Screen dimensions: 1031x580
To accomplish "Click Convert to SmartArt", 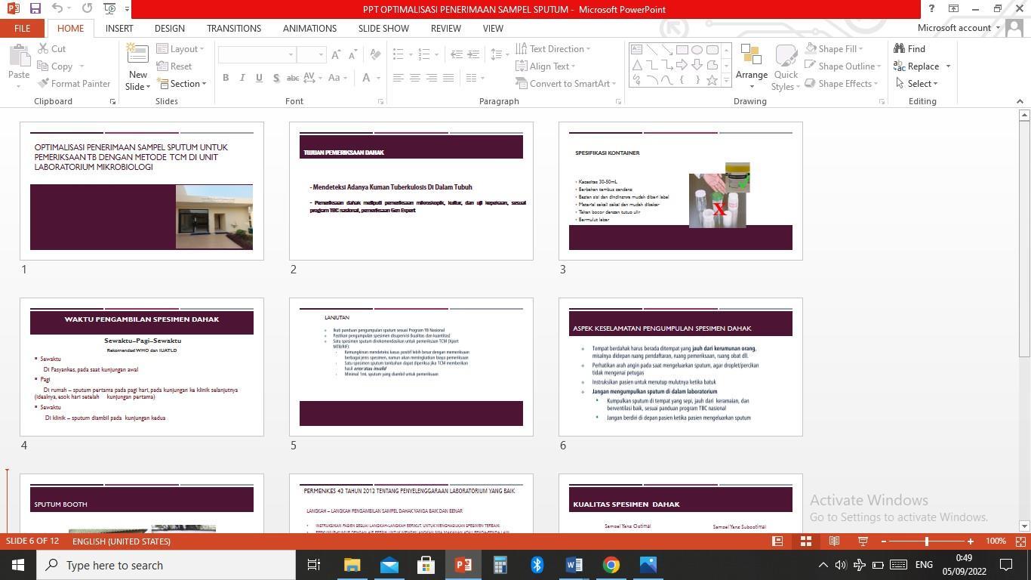I will coord(566,84).
